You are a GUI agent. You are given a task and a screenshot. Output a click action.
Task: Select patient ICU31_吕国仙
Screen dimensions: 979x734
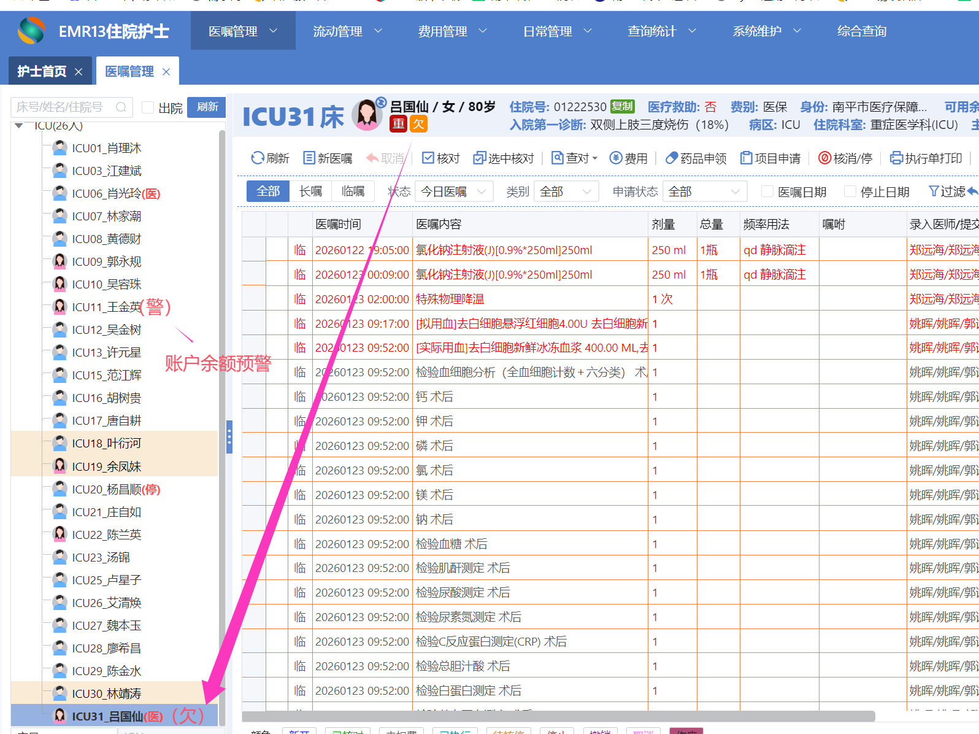114,716
